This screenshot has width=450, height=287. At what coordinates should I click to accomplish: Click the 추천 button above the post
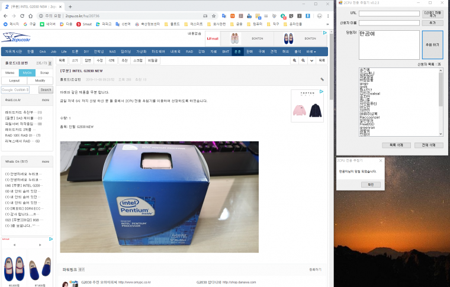click(124, 60)
